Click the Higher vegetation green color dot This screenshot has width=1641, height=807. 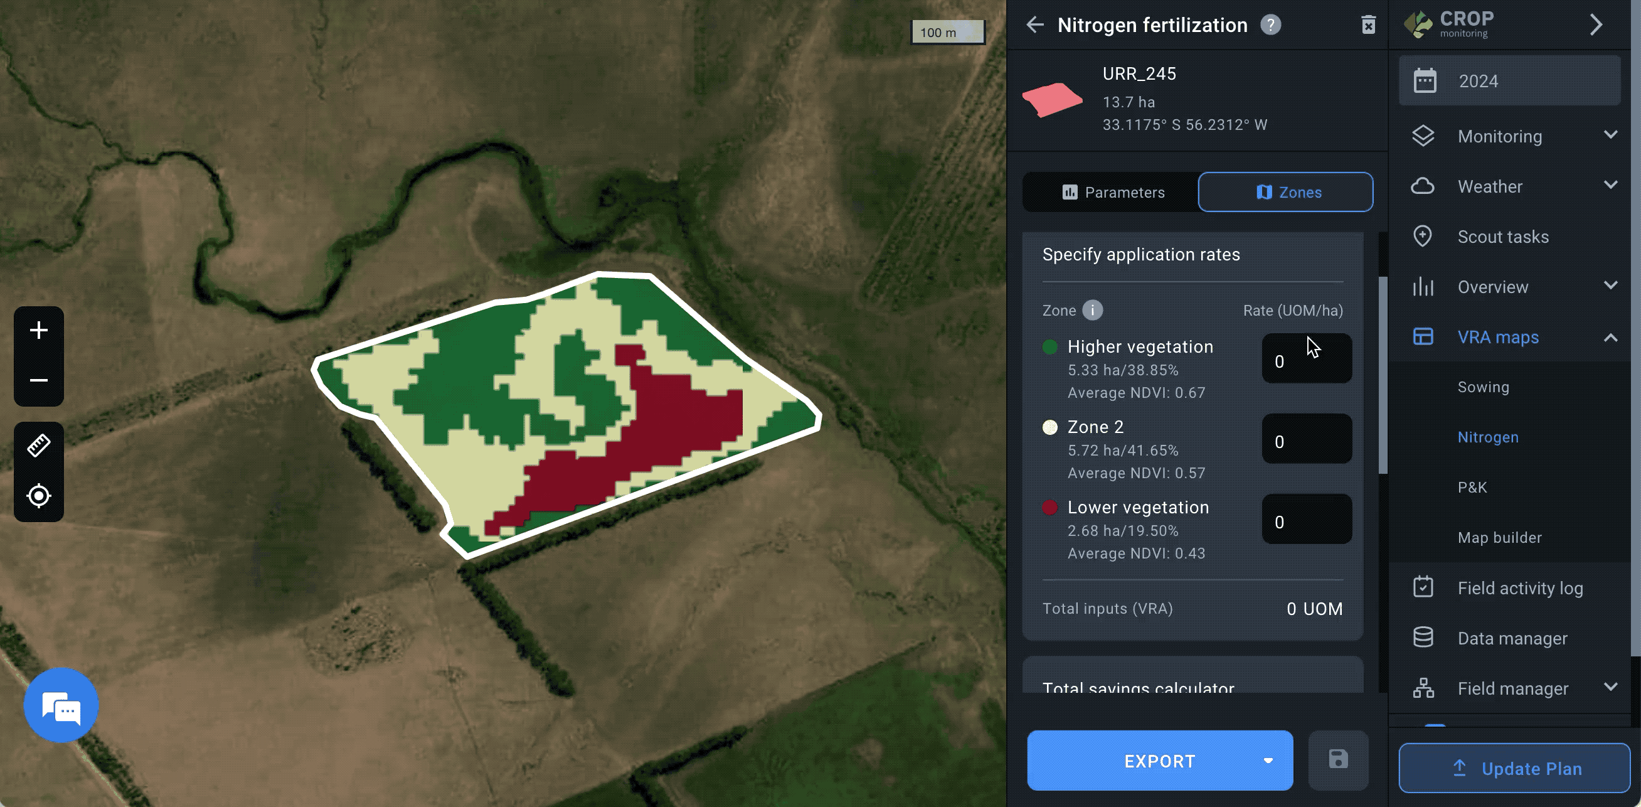(1050, 347)
